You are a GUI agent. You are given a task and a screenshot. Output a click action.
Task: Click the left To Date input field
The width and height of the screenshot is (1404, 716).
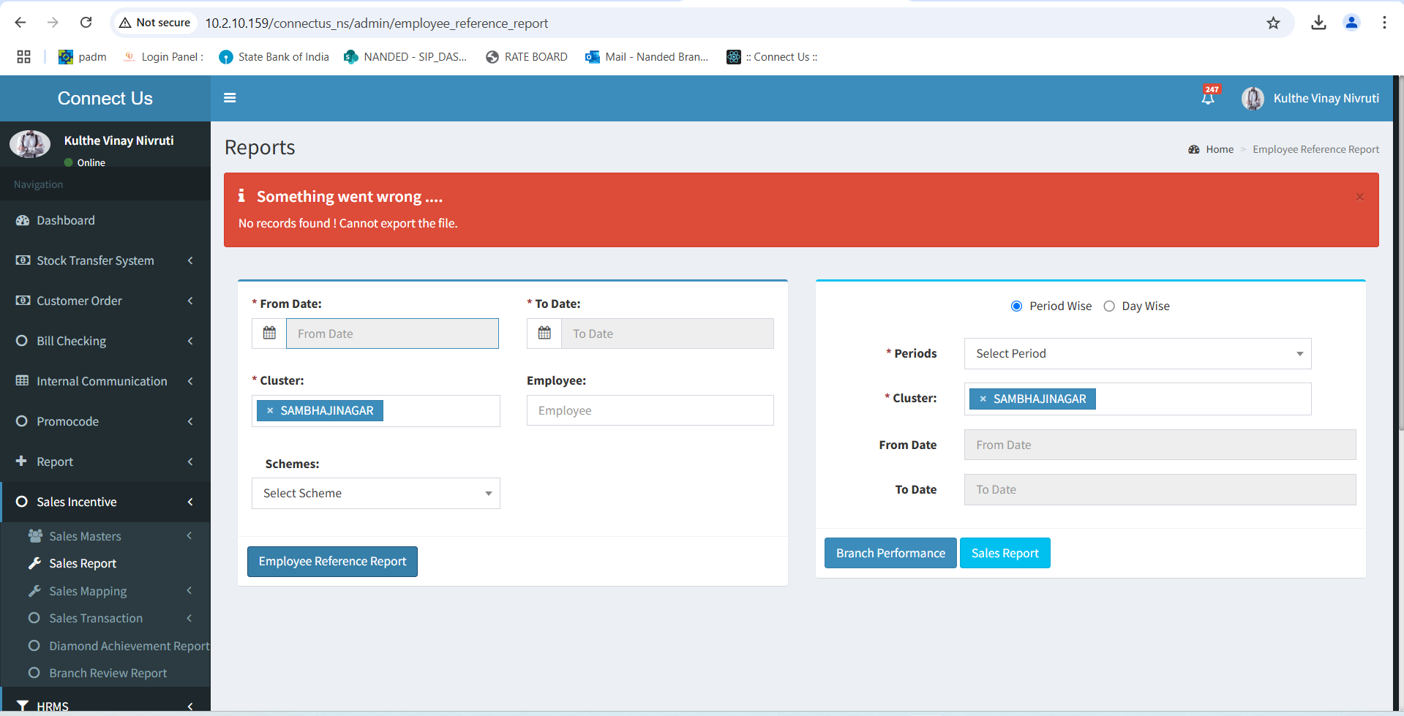tap(667, 333)
